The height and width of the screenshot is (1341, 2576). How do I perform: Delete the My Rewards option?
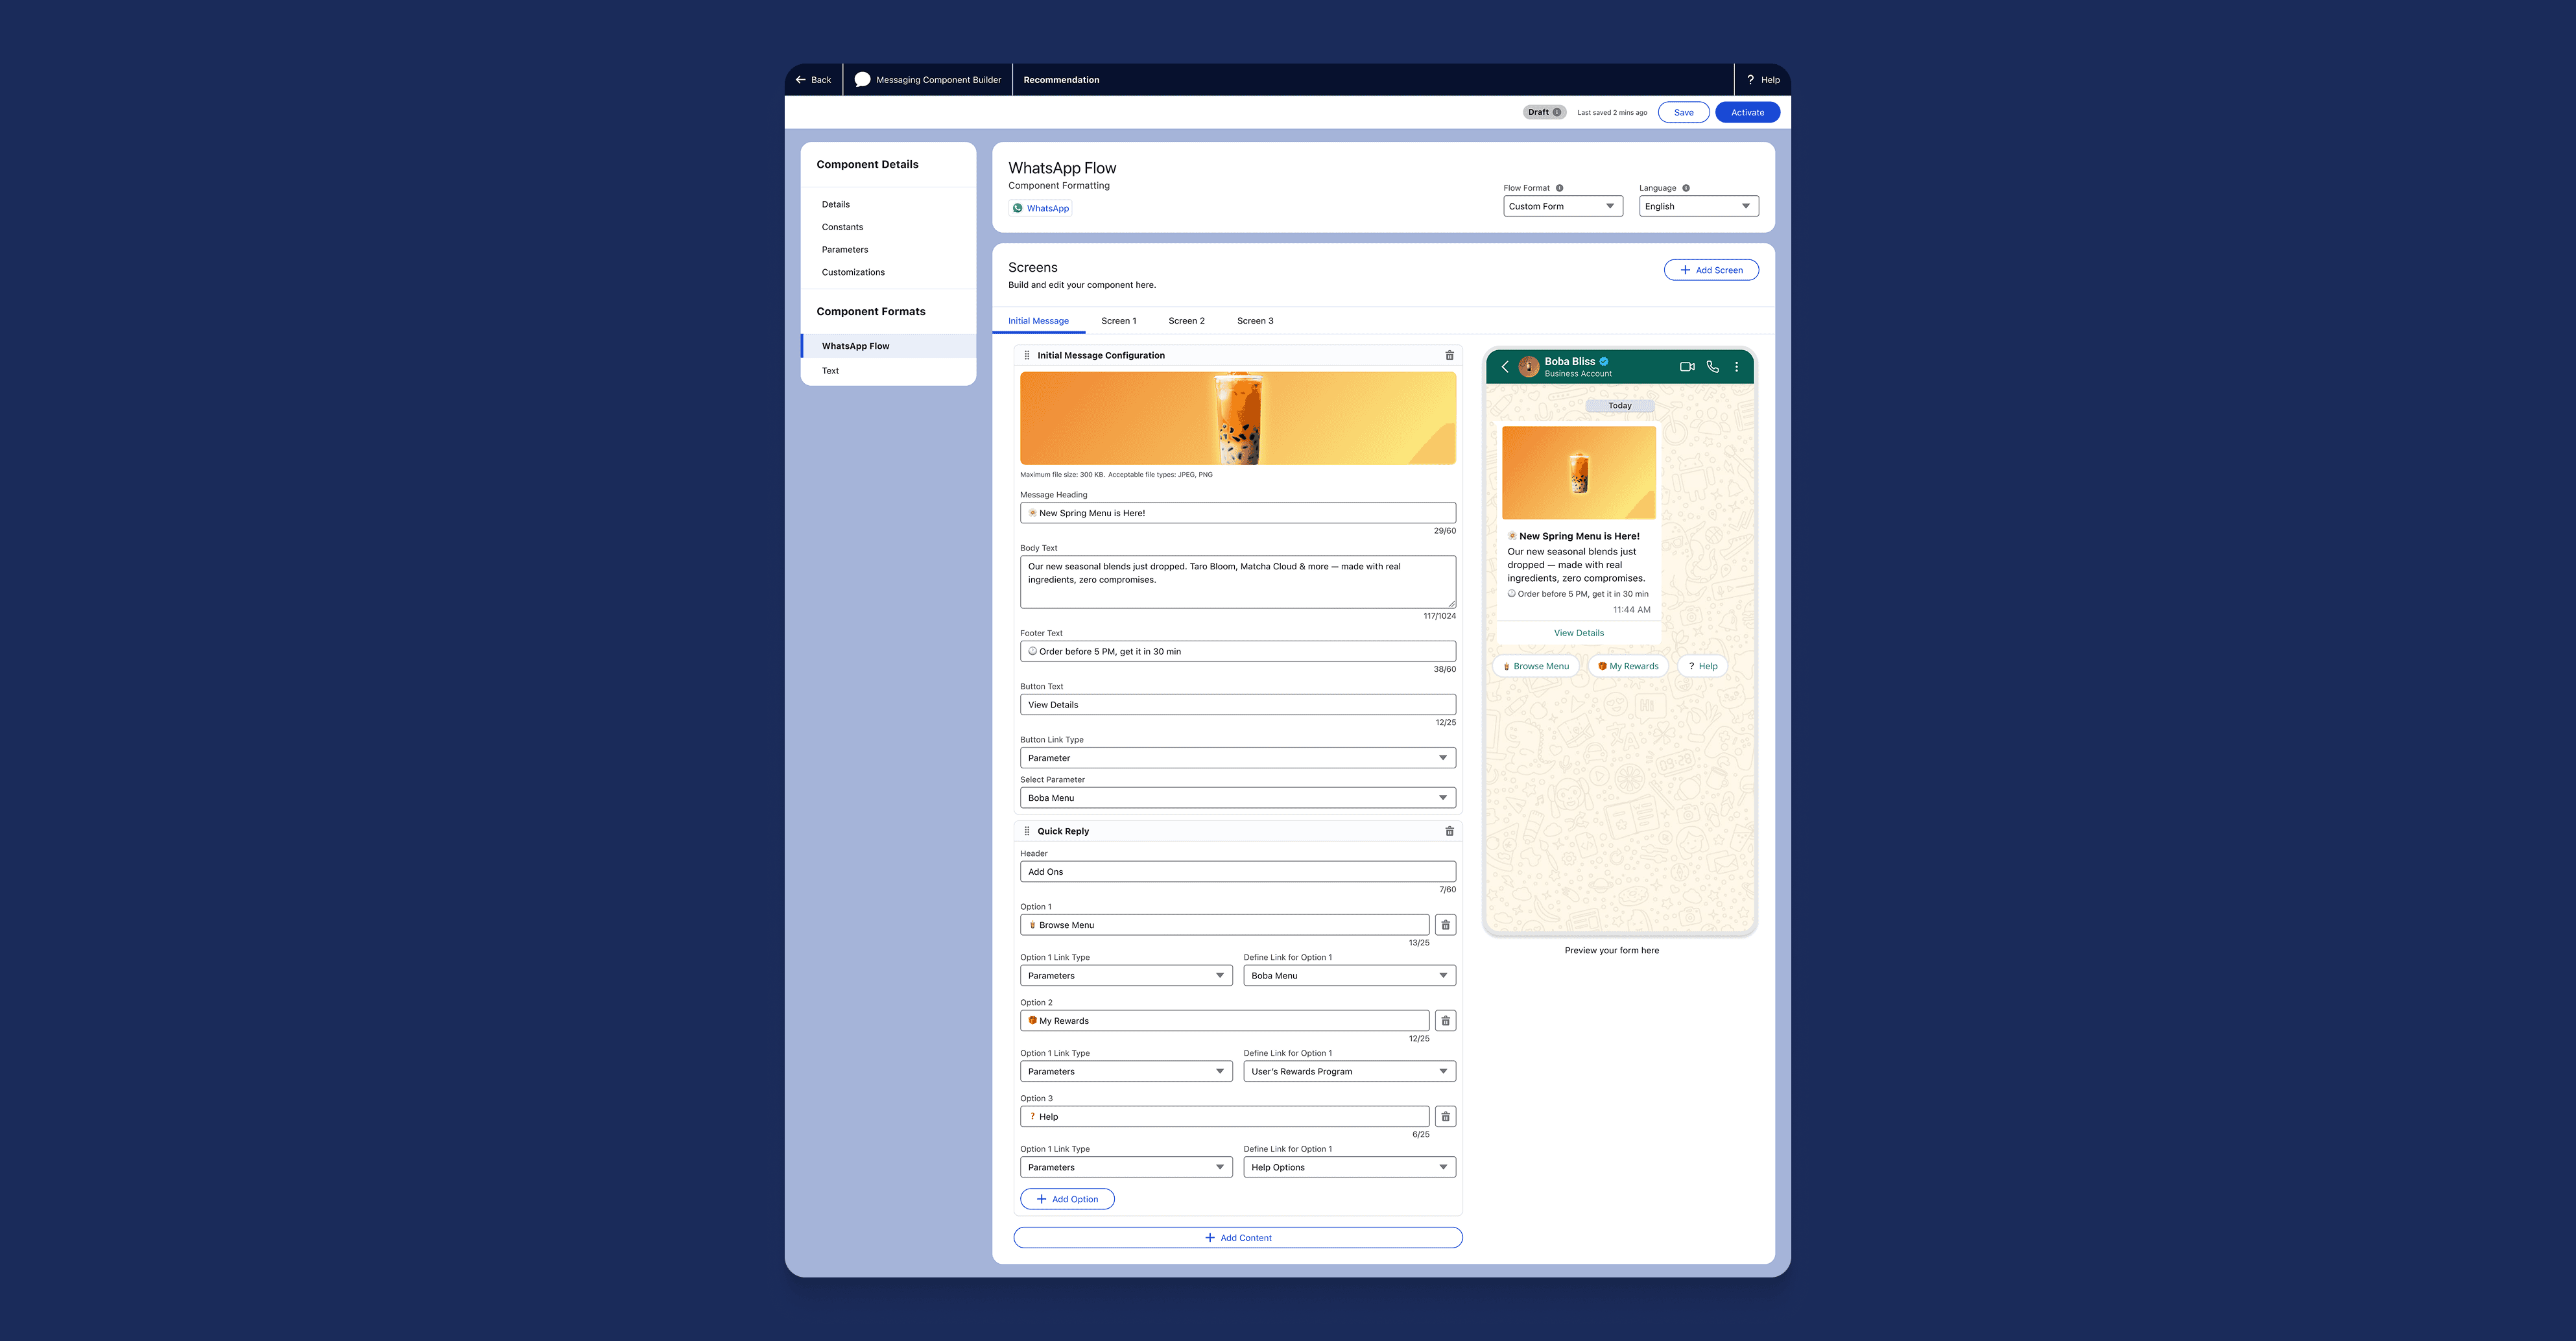point(1445,1021)
